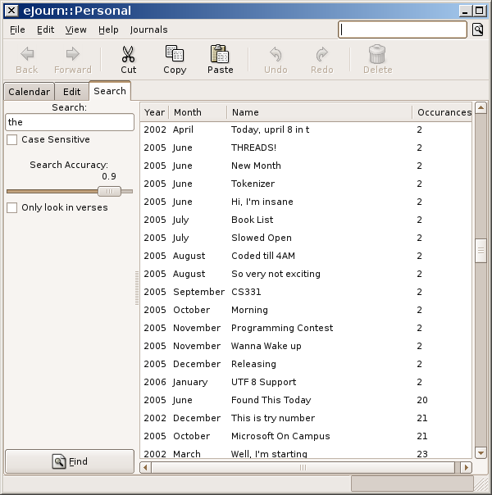Open the Edit tab

71,92
